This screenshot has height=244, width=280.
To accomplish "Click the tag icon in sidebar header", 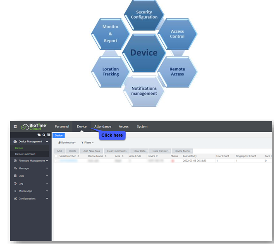I will (x=39, y=135).
